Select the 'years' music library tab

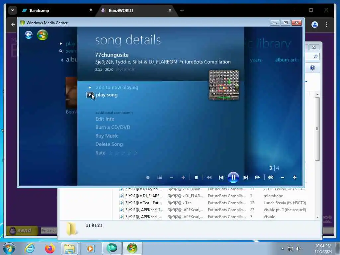(x=256, y=60)
